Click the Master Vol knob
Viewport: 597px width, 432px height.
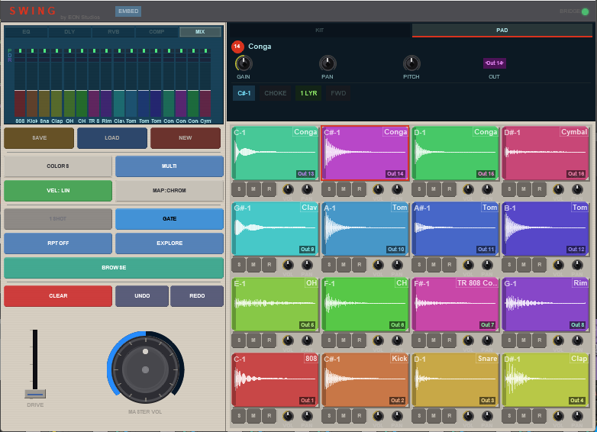point(145,369)
